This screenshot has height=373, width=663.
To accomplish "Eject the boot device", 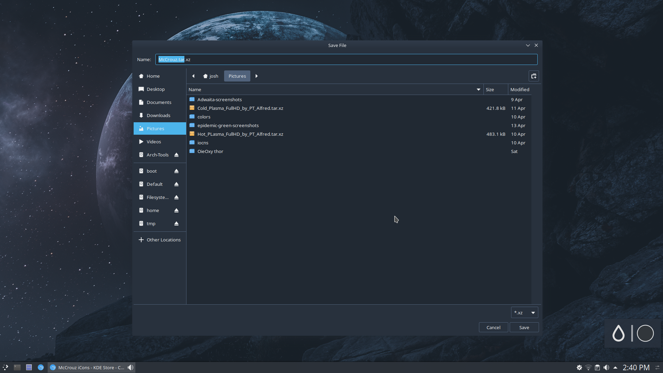I will [x=176, y=171].
